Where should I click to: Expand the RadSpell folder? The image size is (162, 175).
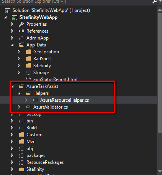click(x=19, y=59)
